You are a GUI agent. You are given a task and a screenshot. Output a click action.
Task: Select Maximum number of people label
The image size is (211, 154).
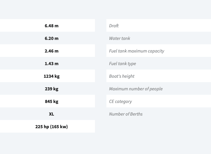pyautogui.click(x=136, y=89)
